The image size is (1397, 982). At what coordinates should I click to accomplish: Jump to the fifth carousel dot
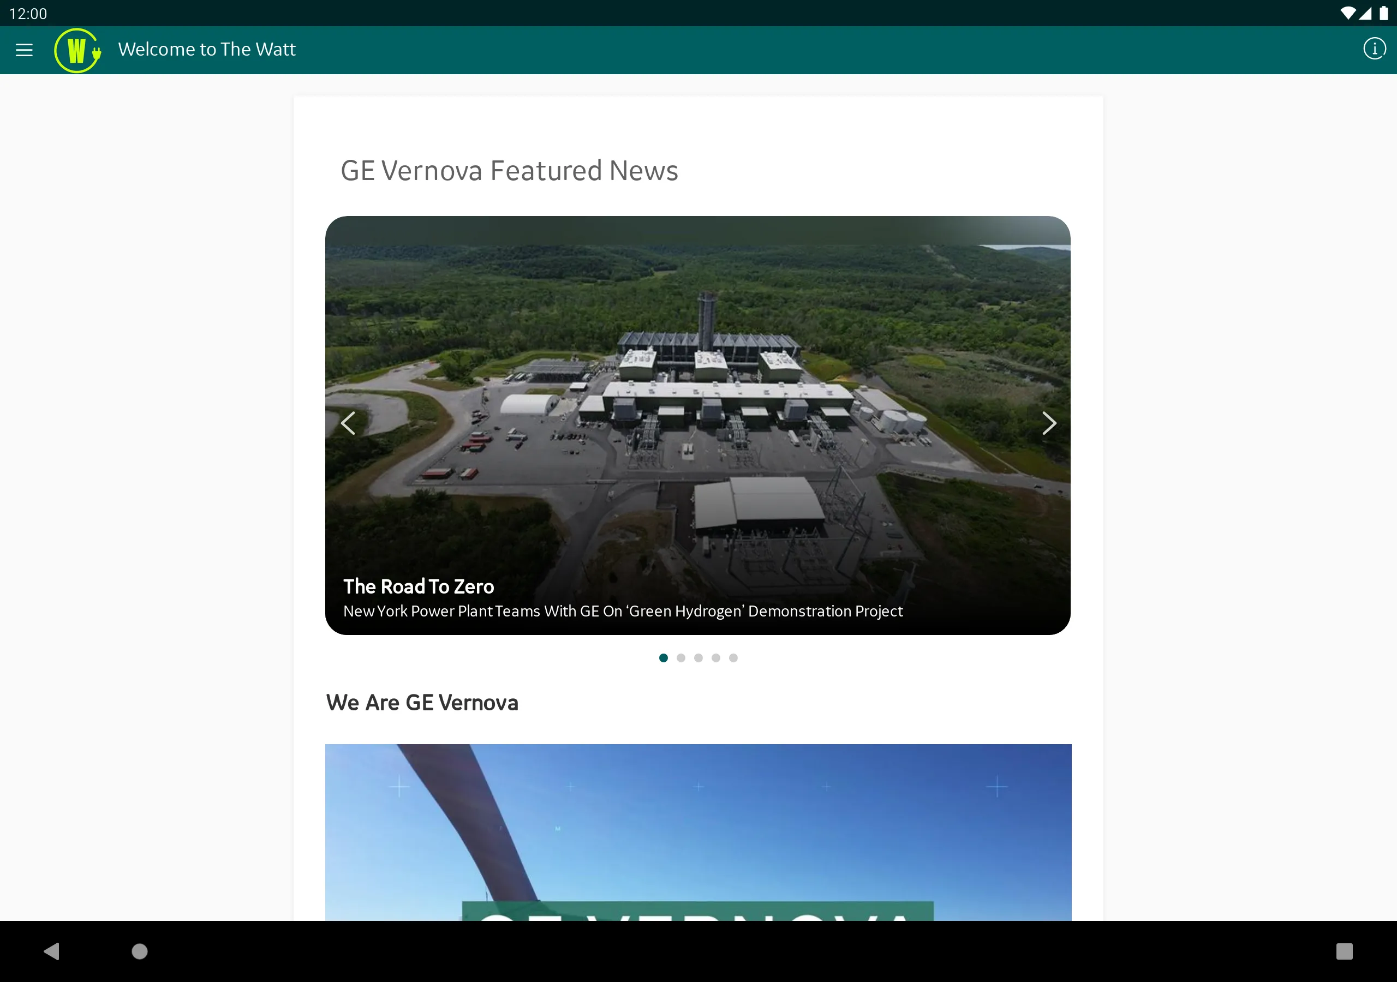pyautogui.click(x=733, y=658)
